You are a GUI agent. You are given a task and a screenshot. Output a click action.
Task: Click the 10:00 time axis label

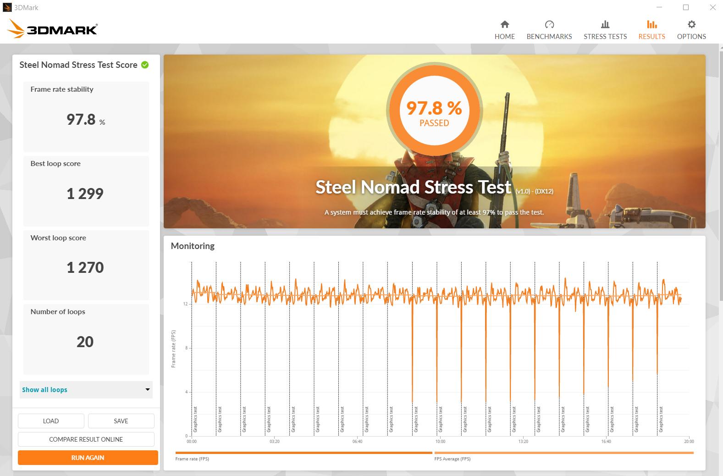point(440,442)
